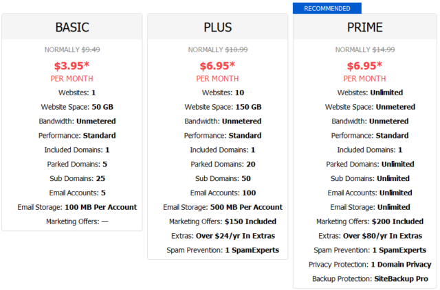Image resolution: width=440 pixels, height=290 pixels.
Task: Select the PRIME plan header
Action: [365, 27]
